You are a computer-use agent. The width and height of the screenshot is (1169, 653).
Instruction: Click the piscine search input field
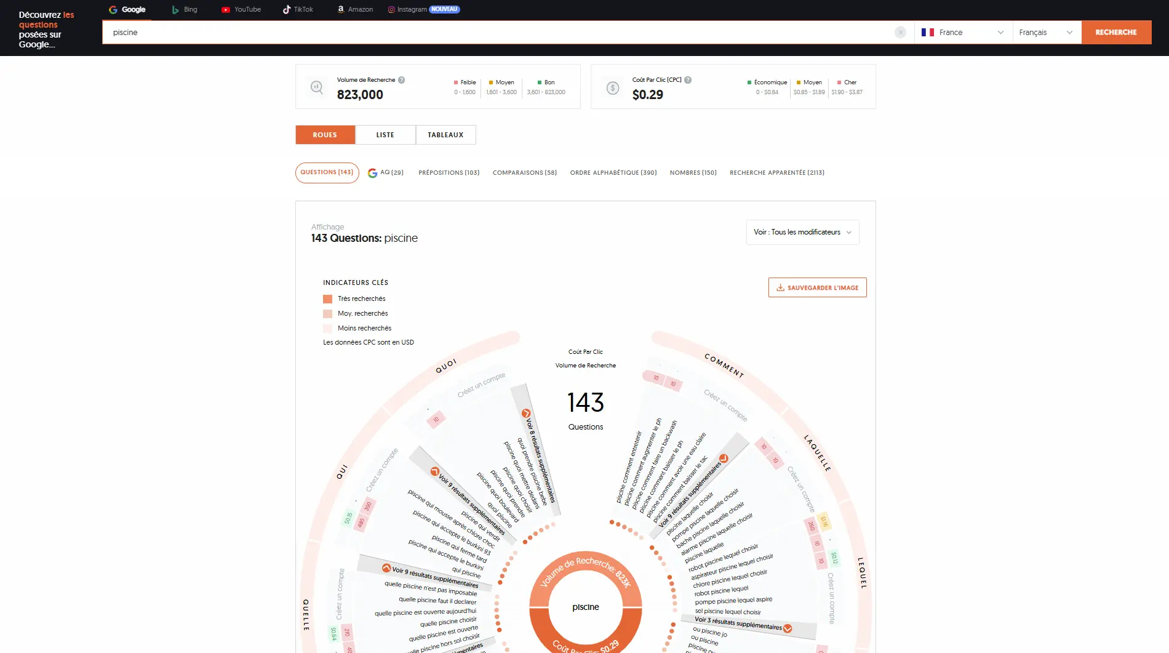coord(492,33)
